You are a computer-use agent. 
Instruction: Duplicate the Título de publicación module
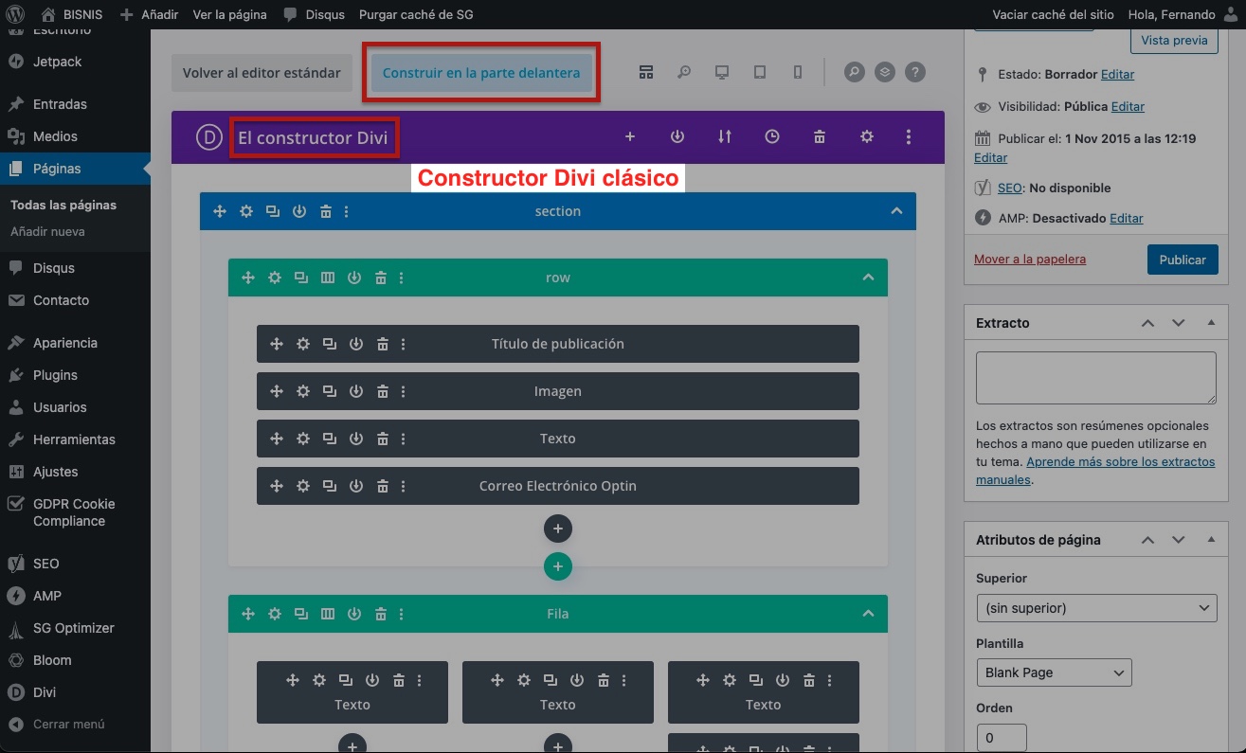click(330, 344)
